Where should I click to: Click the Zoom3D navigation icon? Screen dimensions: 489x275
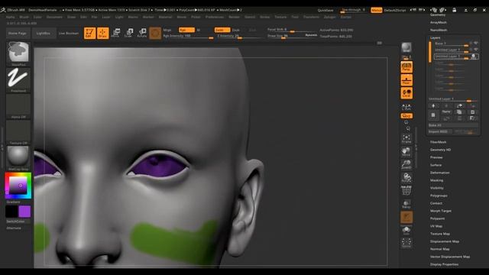coord(406,165)
